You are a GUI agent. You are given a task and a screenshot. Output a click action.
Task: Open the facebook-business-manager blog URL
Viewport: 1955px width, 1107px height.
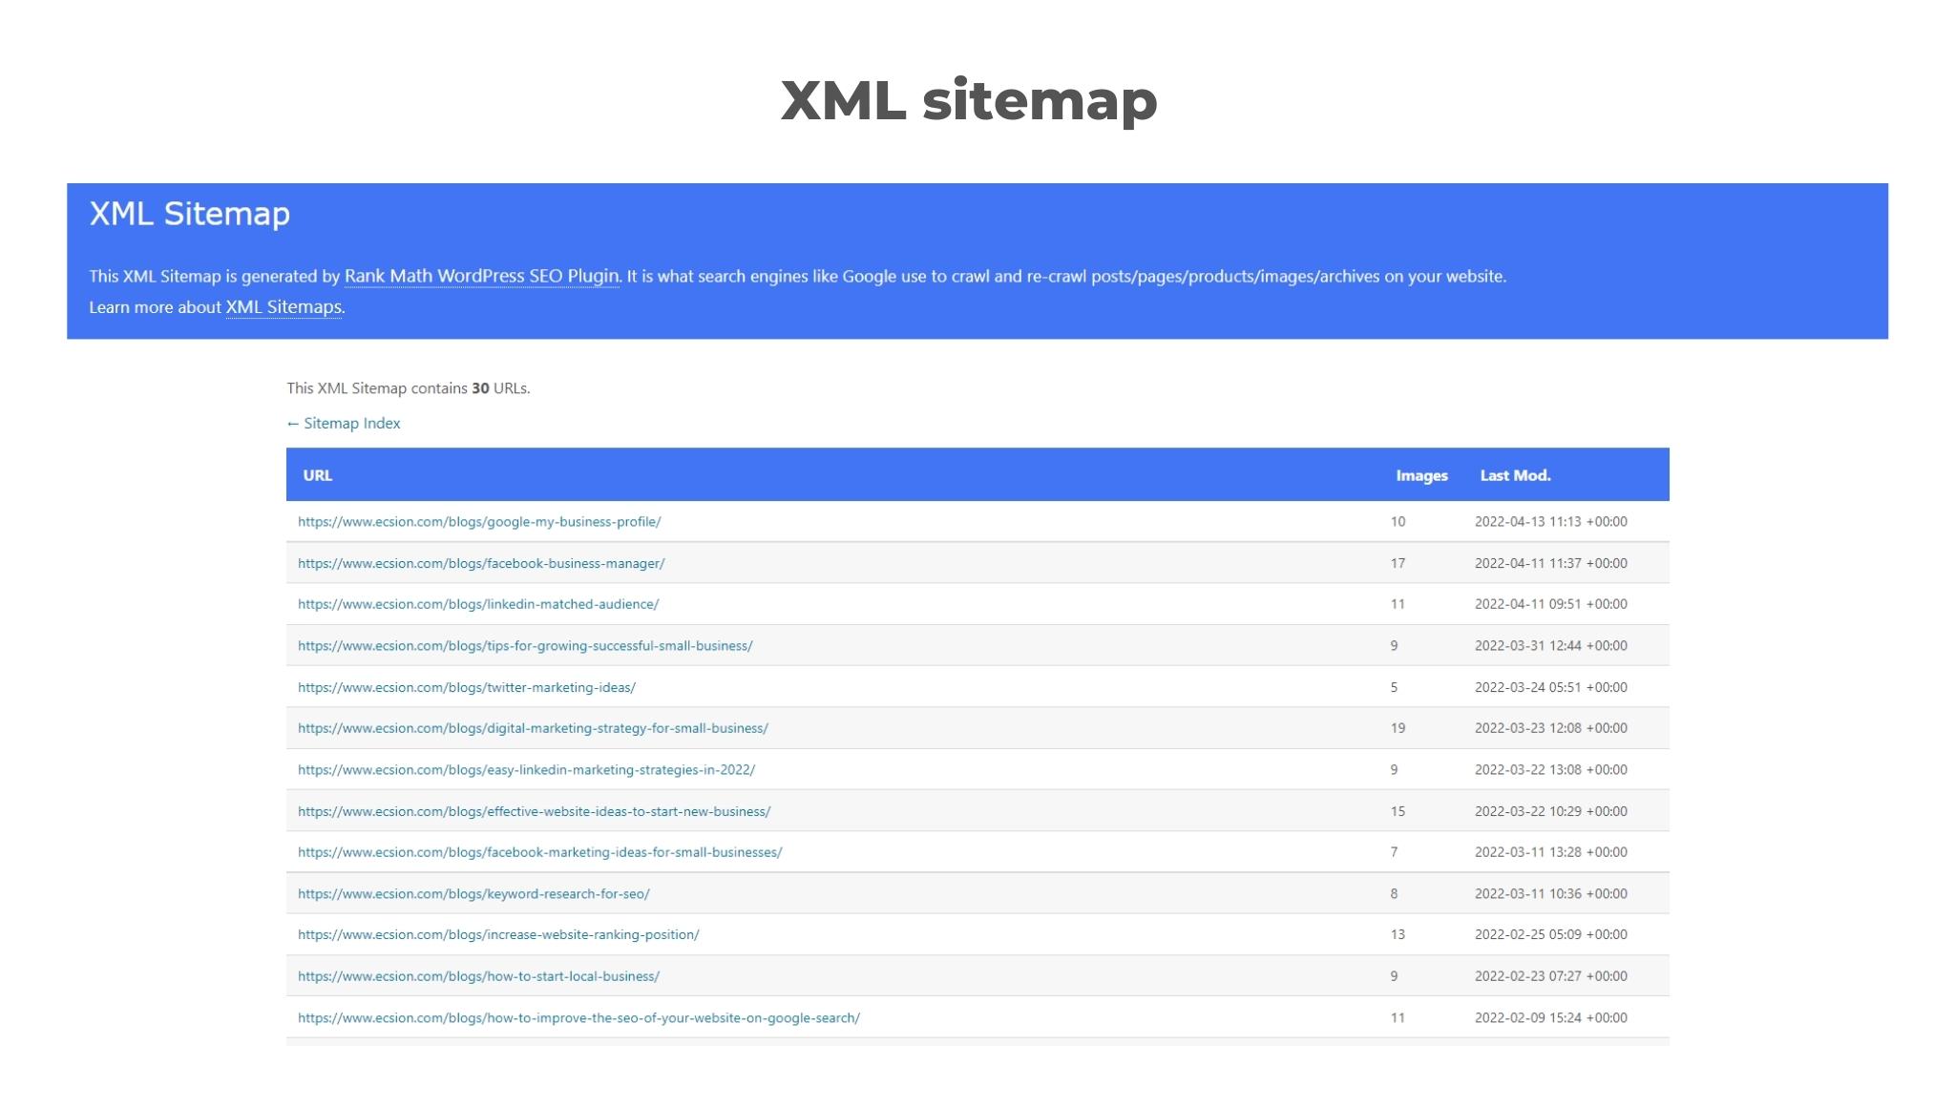(481, 563)
